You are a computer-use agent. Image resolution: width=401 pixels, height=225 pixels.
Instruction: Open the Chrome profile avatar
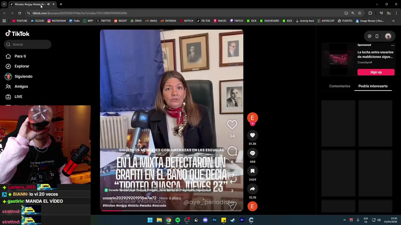[389, 13]
